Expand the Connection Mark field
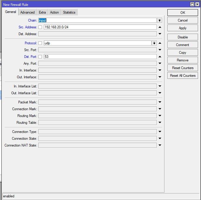Viewport: 201px width, 200px height. (160, 109)
